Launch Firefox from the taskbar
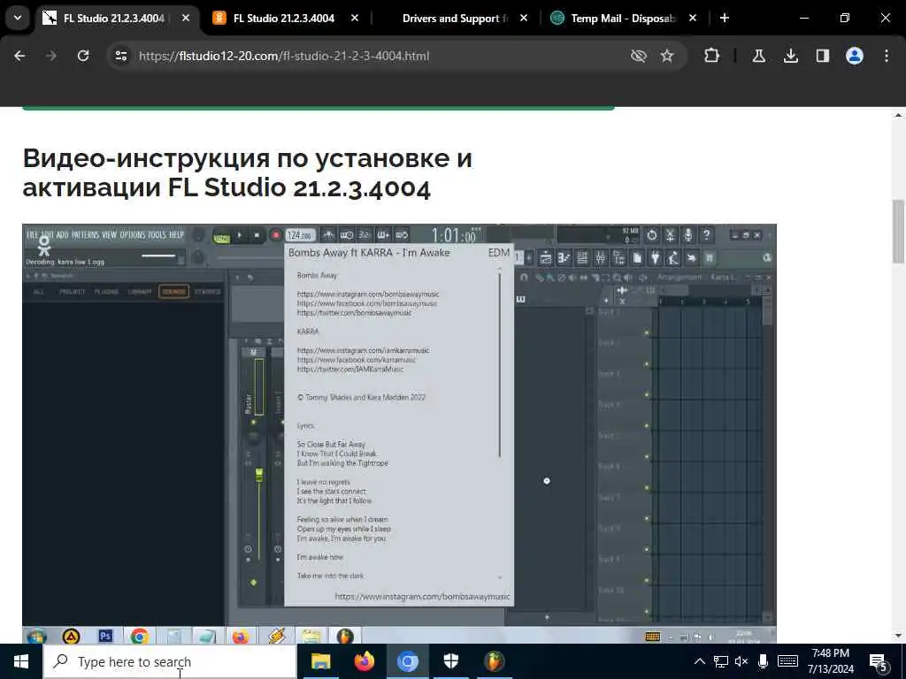The width and height of the screenshot is (906, 679). pos(364,661)
